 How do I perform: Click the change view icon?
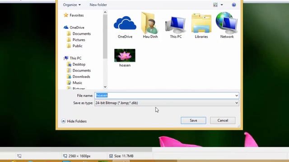tap(215, 5)
